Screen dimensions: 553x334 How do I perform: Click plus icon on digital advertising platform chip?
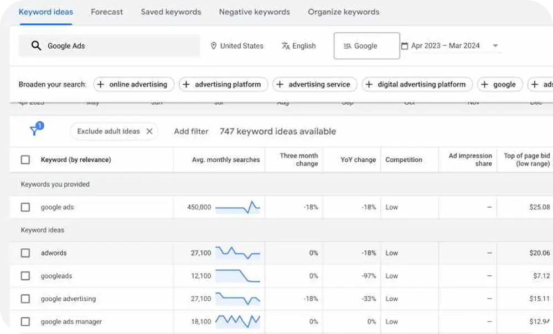click(369, 84)
